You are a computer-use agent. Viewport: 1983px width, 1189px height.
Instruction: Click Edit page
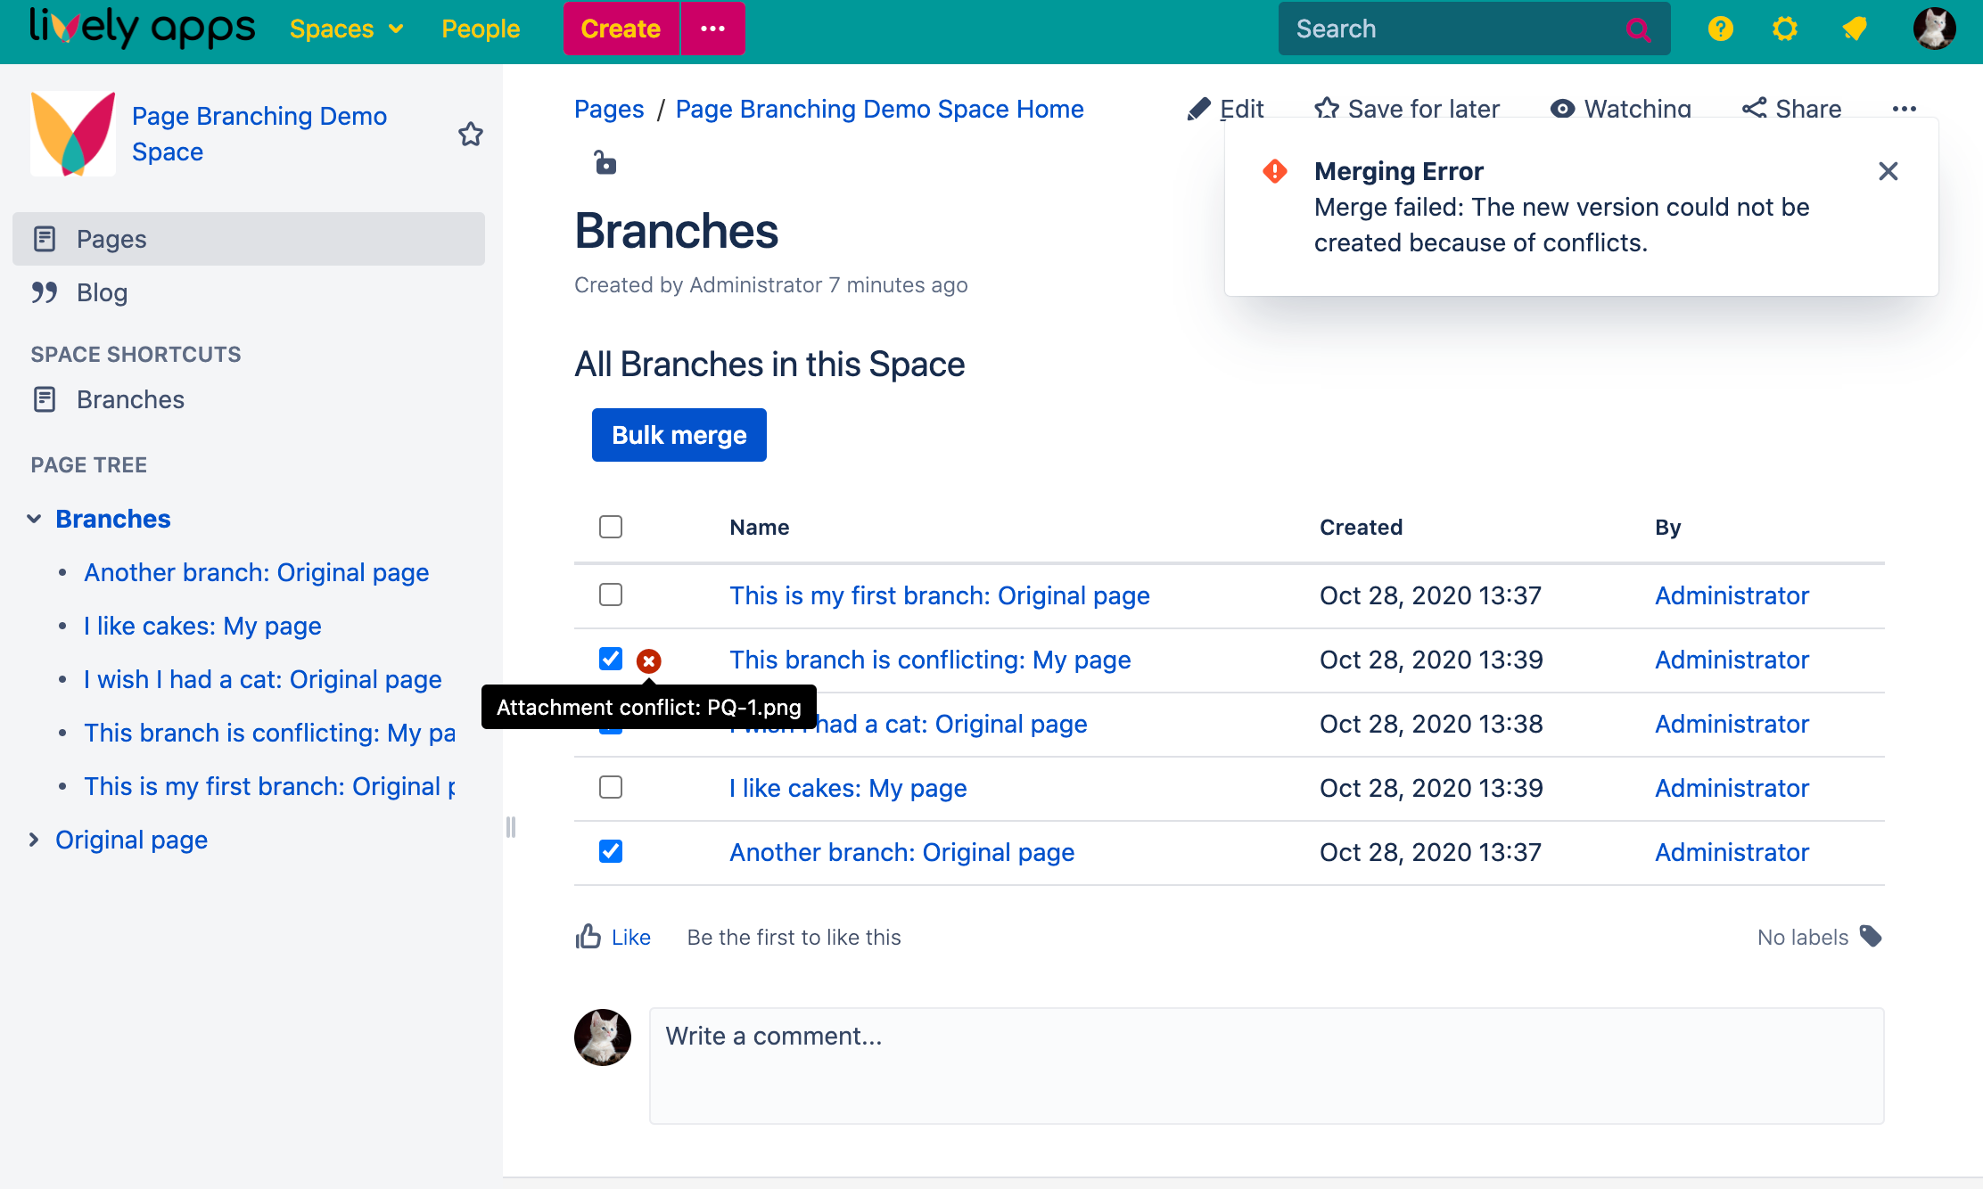coord(1225,109)
